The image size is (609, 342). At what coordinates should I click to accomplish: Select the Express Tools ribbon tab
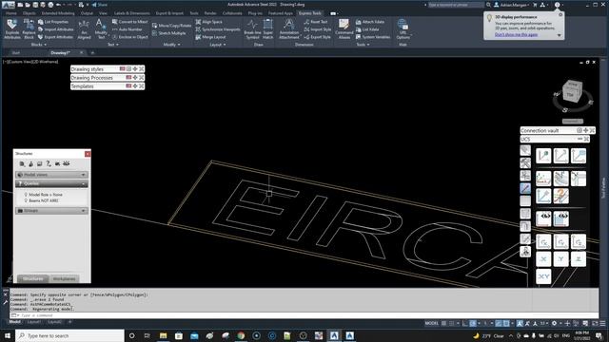[310, 13]
